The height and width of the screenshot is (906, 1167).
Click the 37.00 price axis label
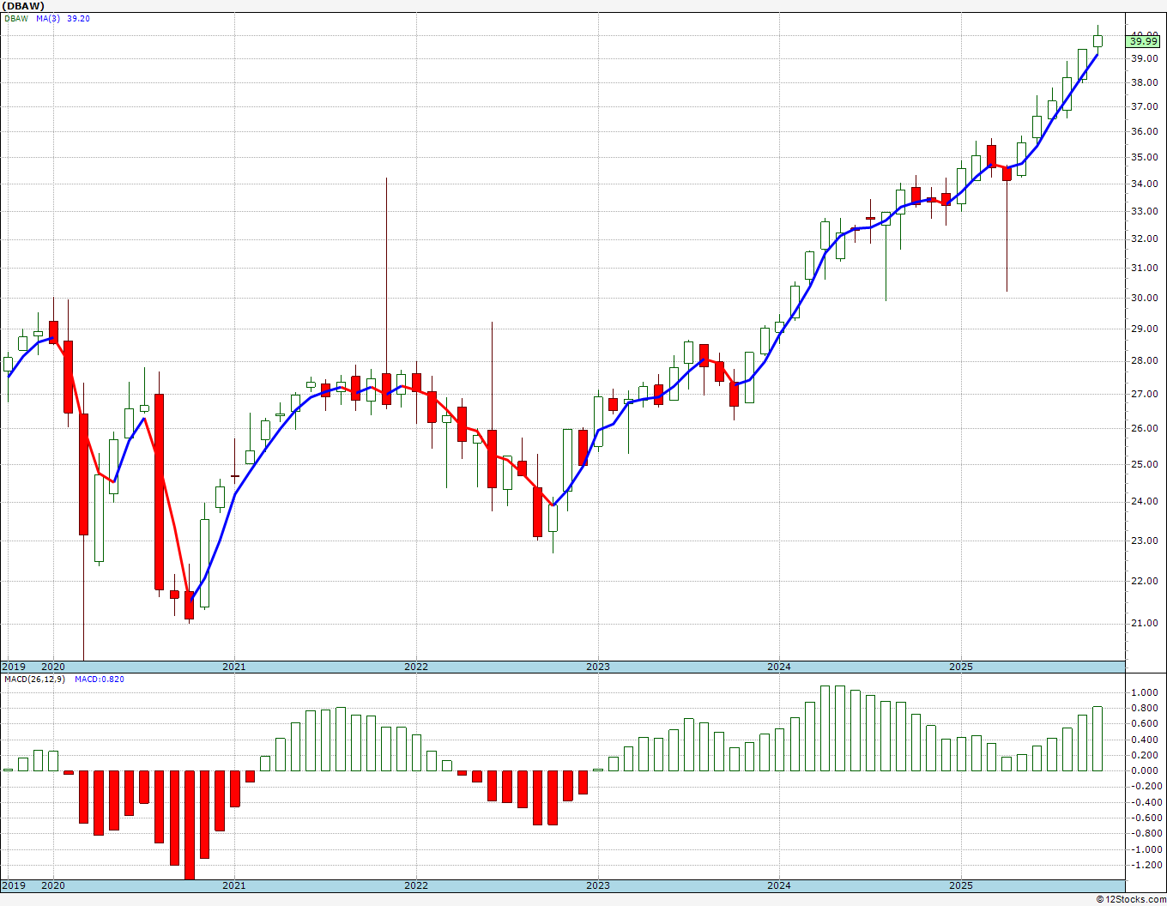tap(1145, 106)
